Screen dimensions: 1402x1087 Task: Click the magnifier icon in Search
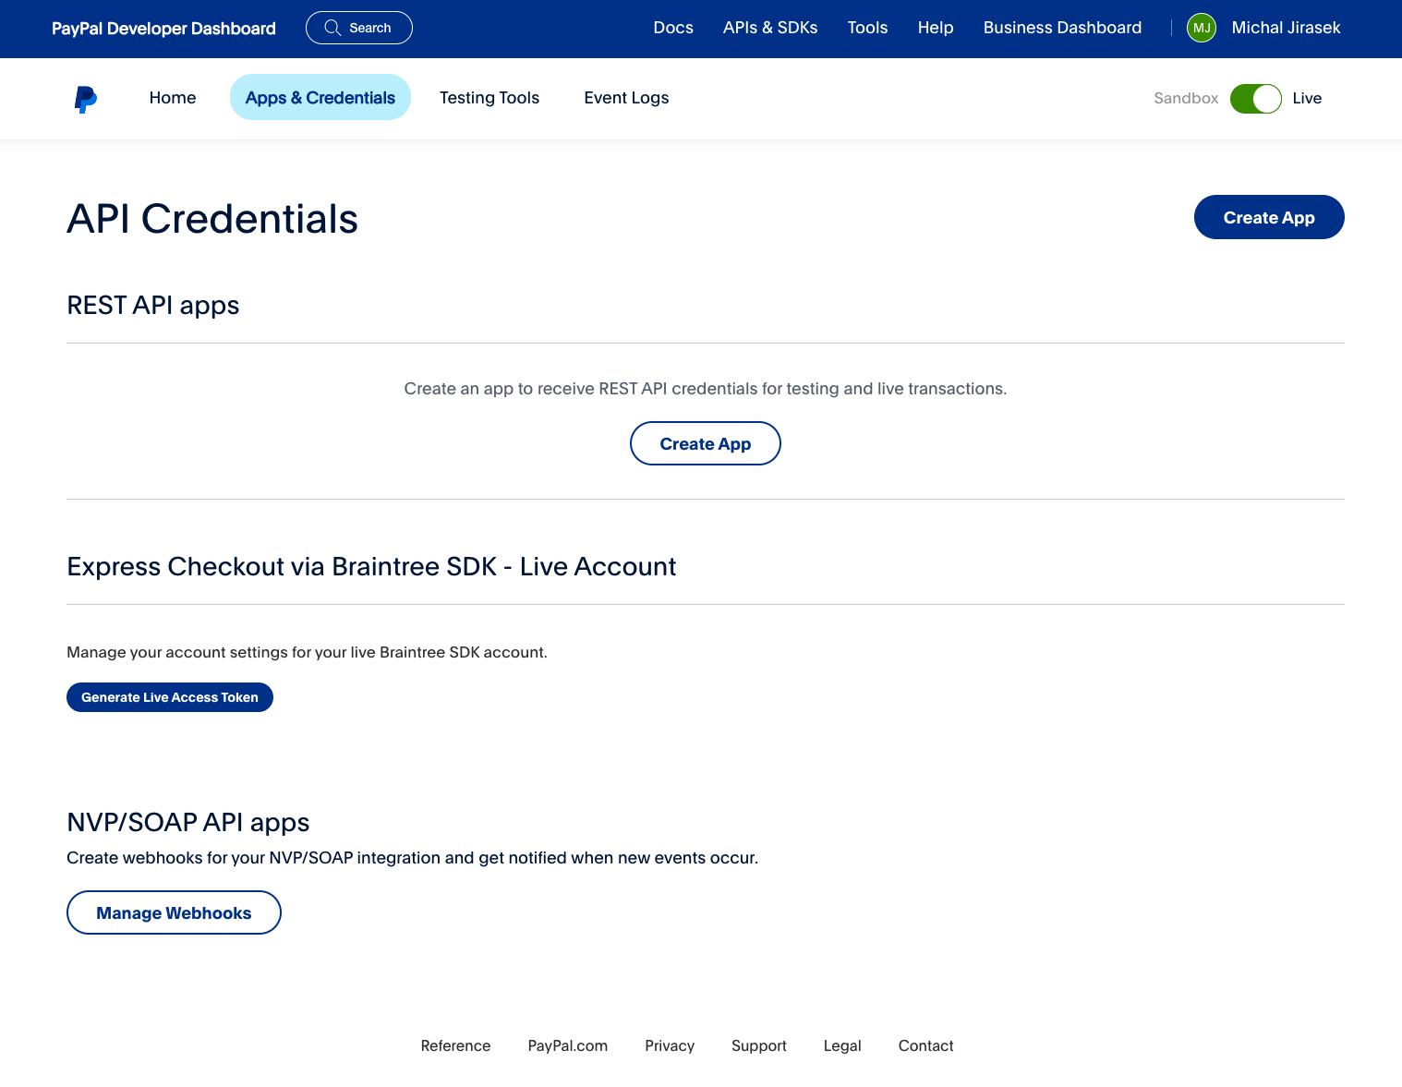click(x=332, y=28)
